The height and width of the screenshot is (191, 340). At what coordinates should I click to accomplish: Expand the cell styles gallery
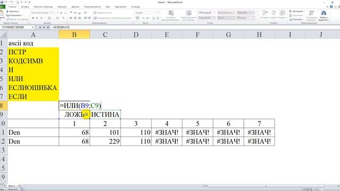[x=257, y=19]
